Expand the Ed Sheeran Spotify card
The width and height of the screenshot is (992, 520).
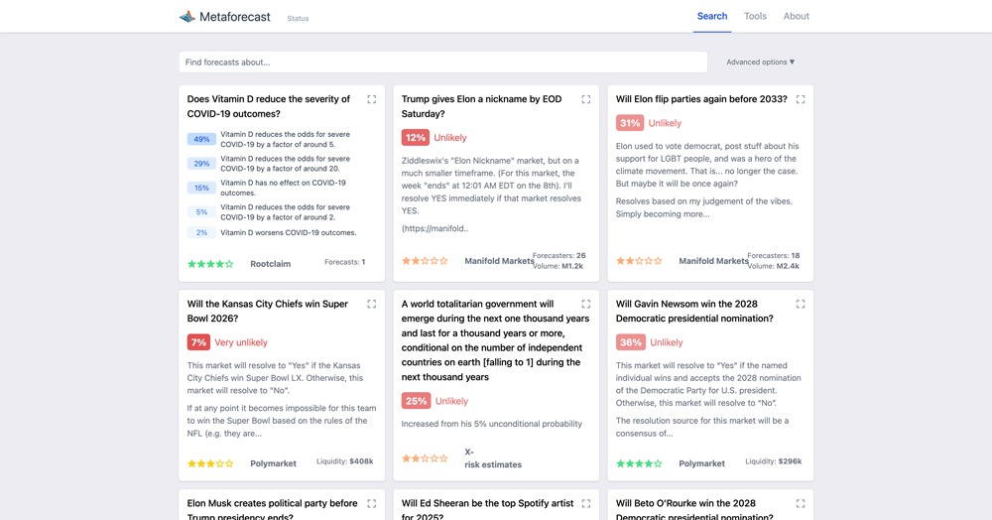tap(586, 504)
